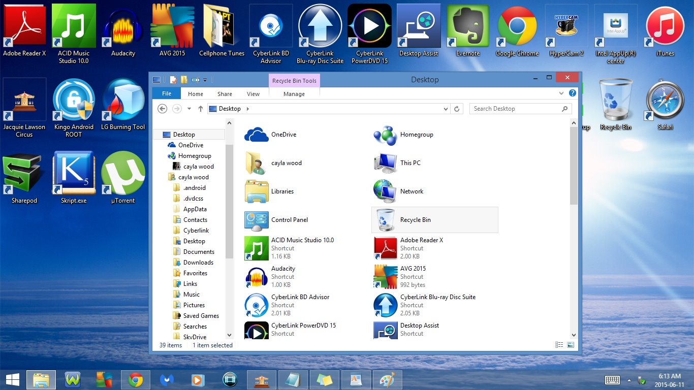The image size is (694, 390).
Task: Switch to large thumbnails view in status bar
Action: (571, 345)
